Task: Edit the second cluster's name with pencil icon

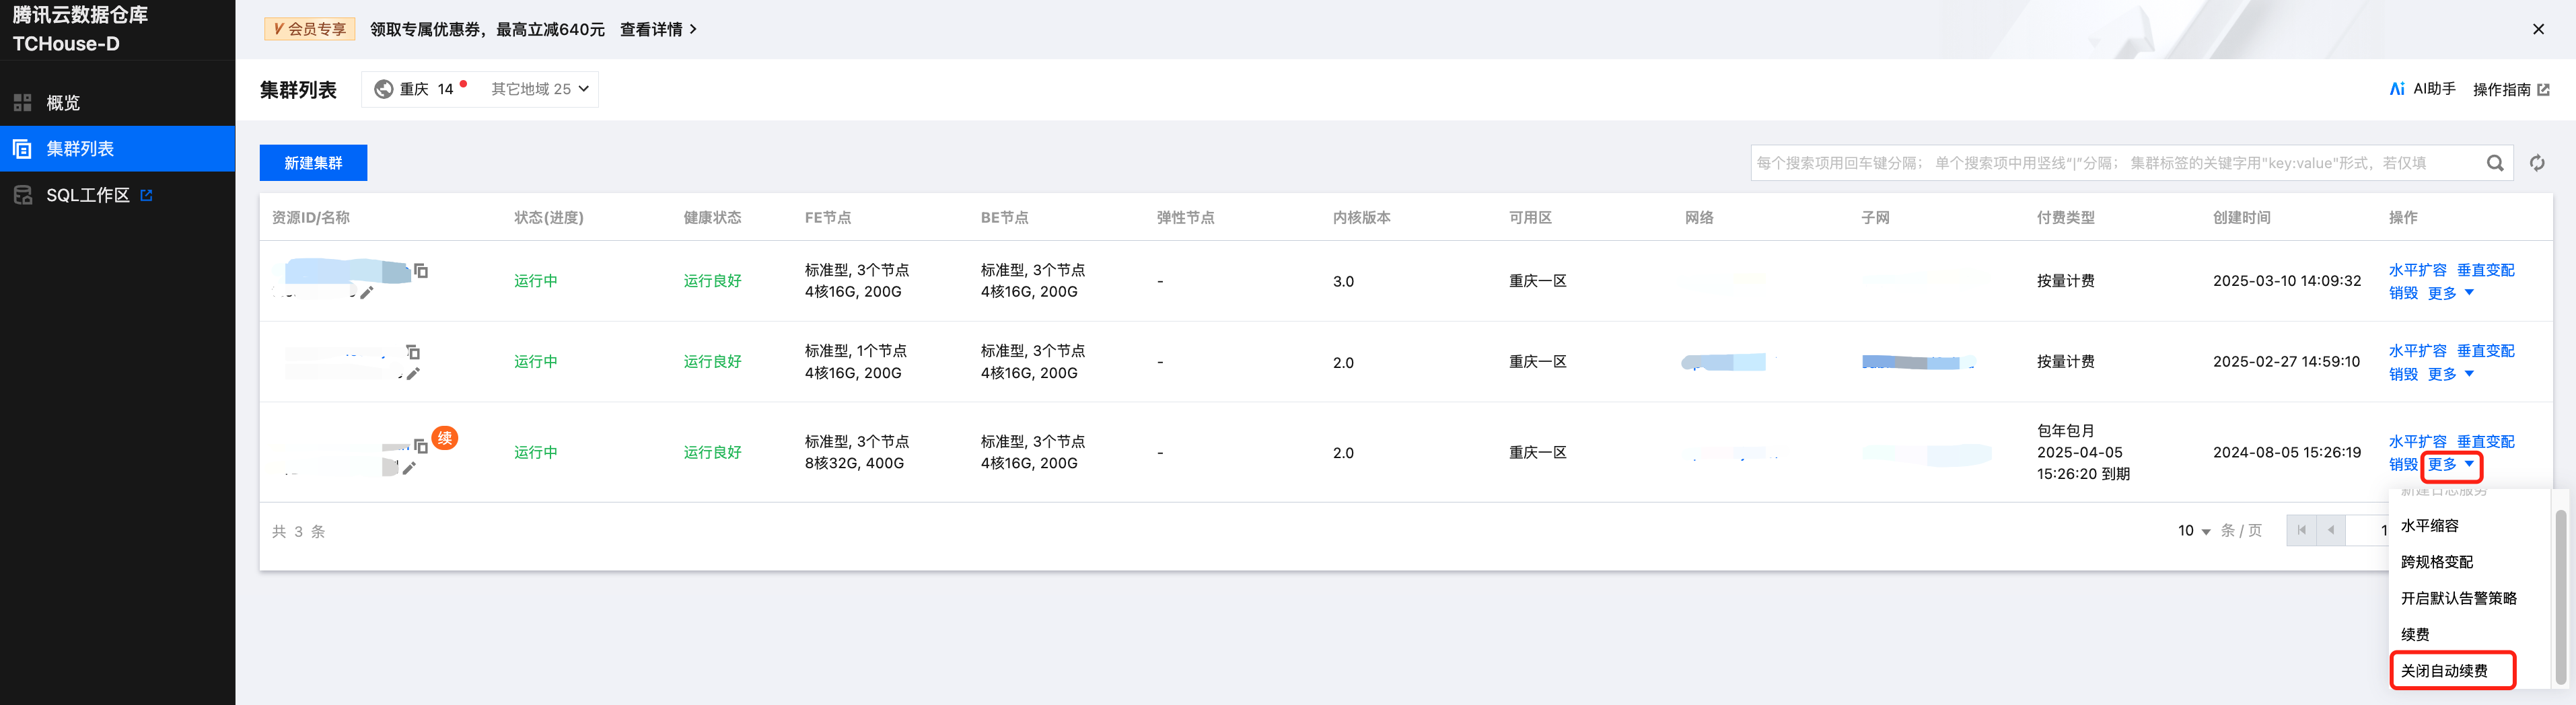Action: click(413, 374)
